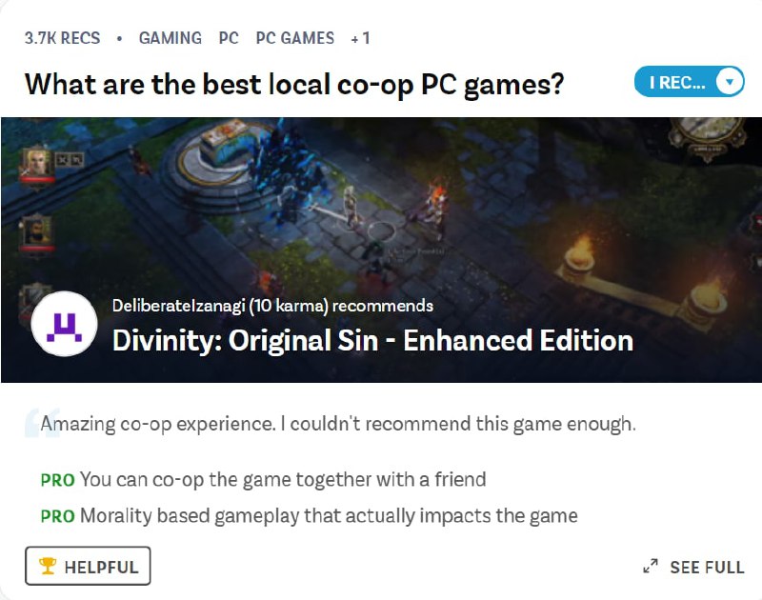Click the expand arrows icon beside See Full
The width and height of the screenshot is (762, 600).
click(x=651, y=566)
